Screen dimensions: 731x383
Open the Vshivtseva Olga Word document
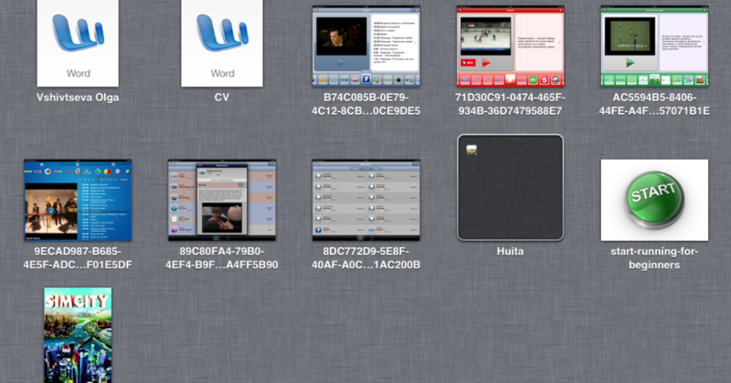pyautogui.click(x=77, y=43)
